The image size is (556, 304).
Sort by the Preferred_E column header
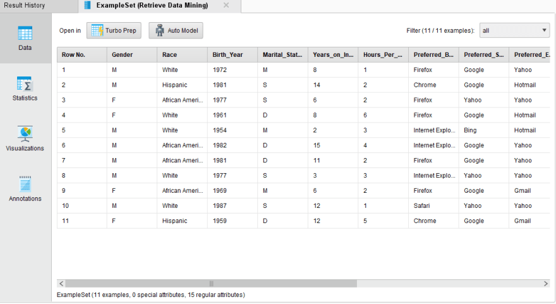coord(529,54)
